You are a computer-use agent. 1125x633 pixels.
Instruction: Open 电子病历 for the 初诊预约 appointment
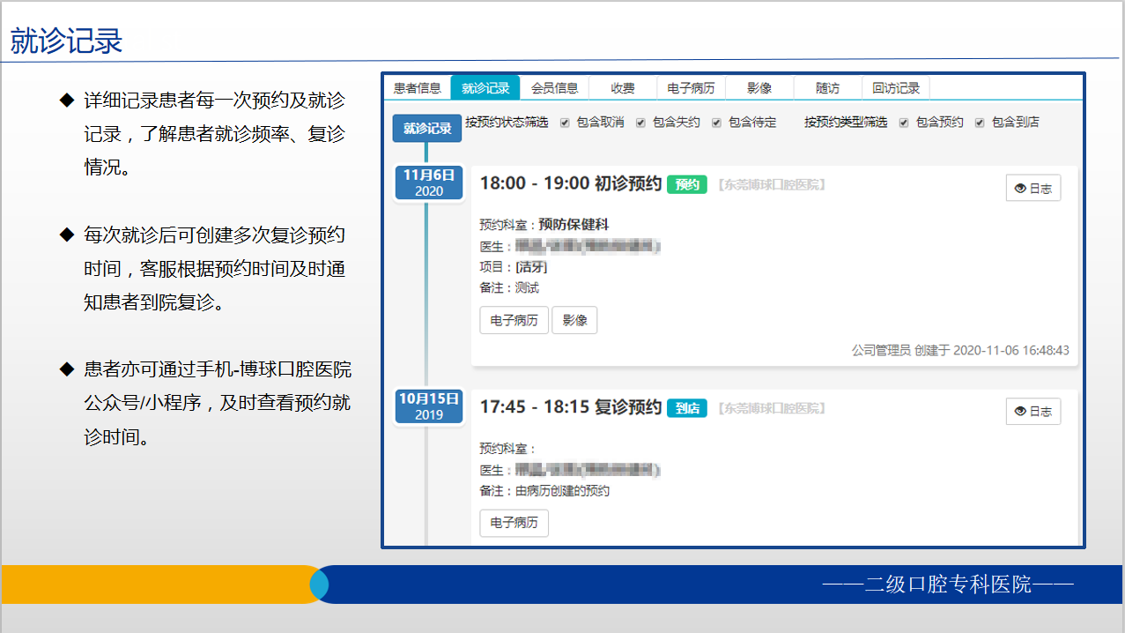[x=514, y=320]
